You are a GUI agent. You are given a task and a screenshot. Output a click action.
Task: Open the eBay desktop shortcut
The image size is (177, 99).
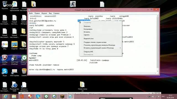point(5,45)
